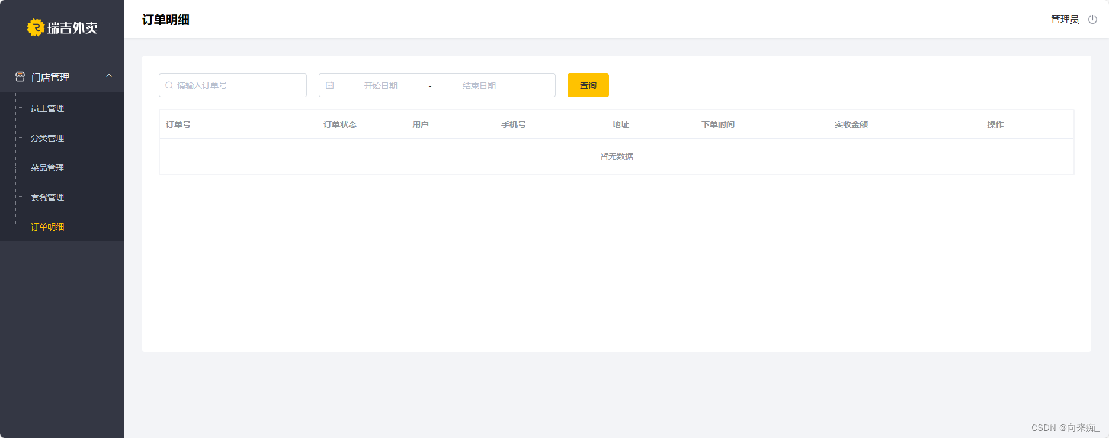This screenshot has height=438, width=1109.
Task: Open 员工管理 in the sidebar
Action: [x=47, y=108]
